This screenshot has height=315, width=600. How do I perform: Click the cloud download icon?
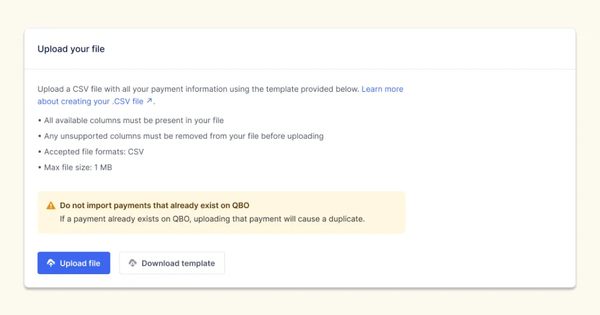tap(133, 263)
